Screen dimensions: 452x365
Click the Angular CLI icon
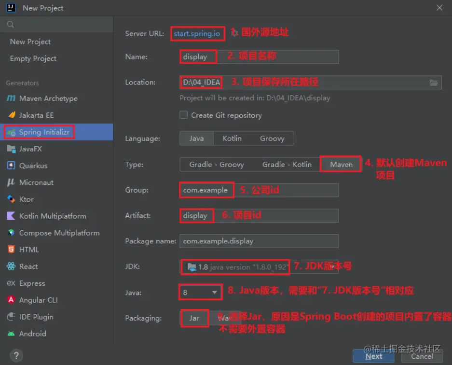coord(11,300)
